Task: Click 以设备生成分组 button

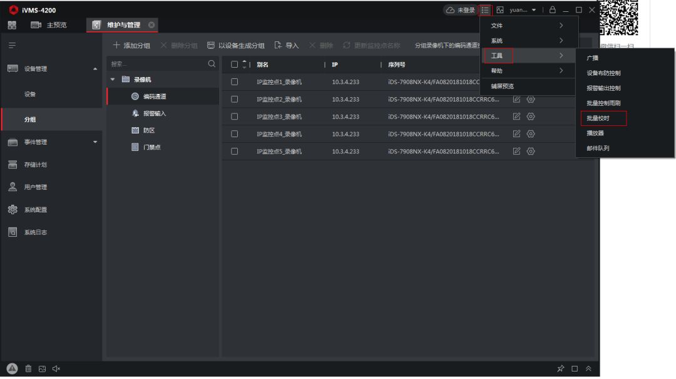Action: point(235,46)
